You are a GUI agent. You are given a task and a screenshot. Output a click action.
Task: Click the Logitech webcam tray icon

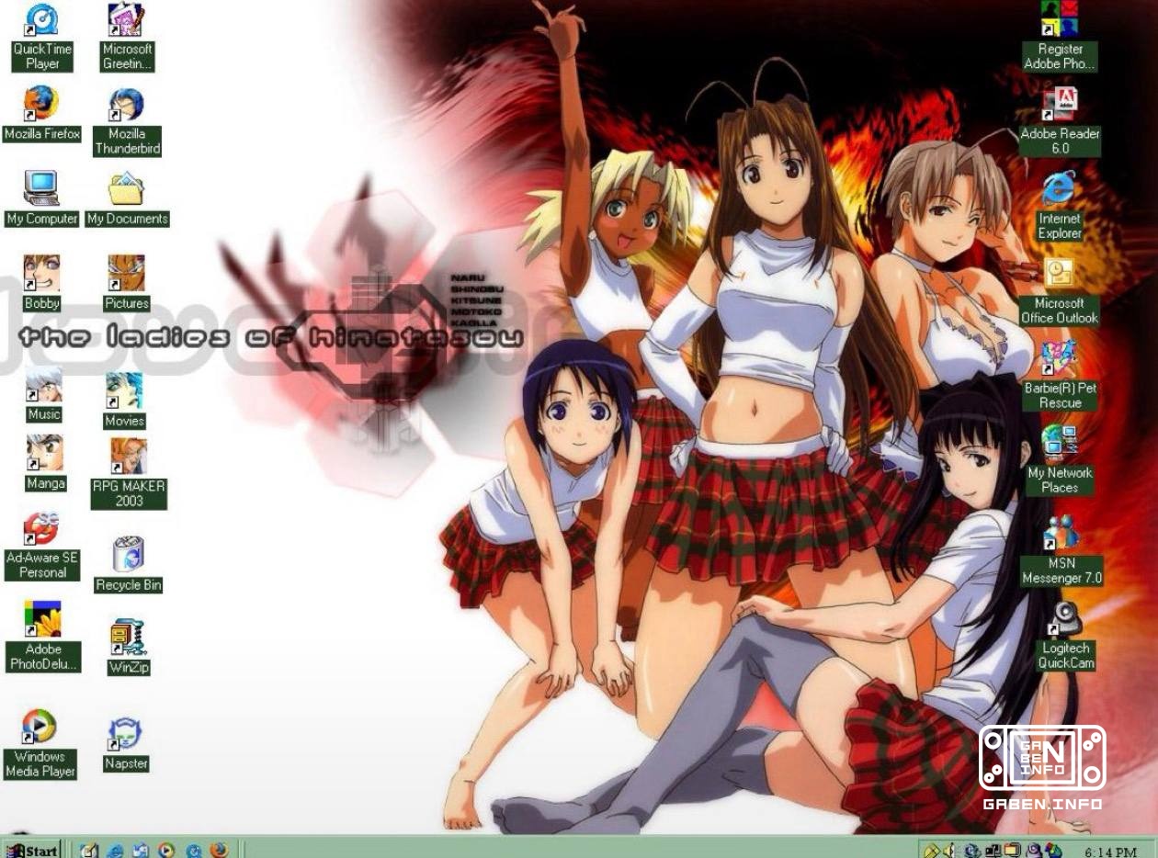[1033, 851]
